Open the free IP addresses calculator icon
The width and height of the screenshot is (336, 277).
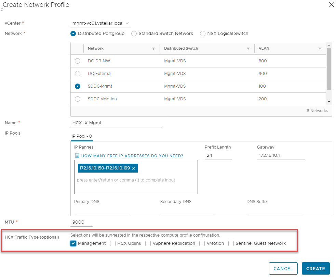(77, 156)
